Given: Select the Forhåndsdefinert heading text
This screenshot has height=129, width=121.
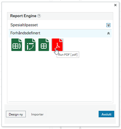Looking at the screenshot, I should (25, 33).
